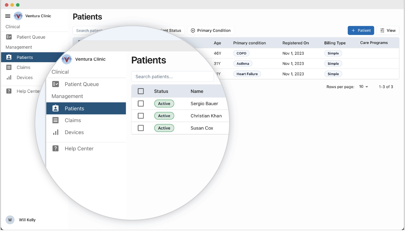405x232 pixels.
Task: Check the checkbox for Sergio Bauer
Action: tap(141, 103)
